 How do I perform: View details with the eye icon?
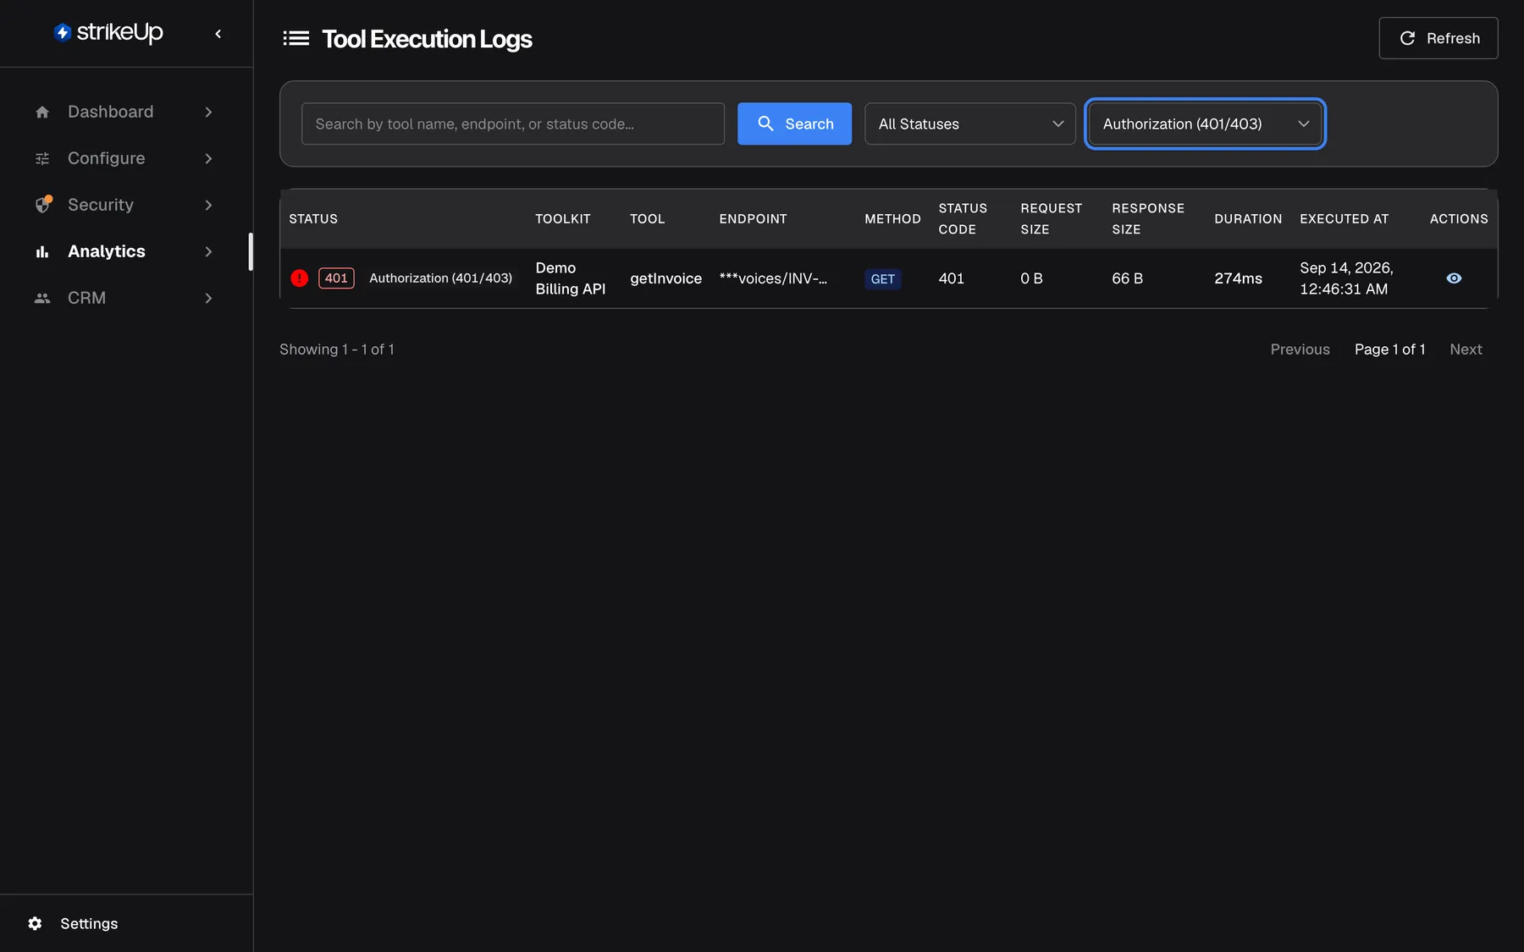point(1454,278)
